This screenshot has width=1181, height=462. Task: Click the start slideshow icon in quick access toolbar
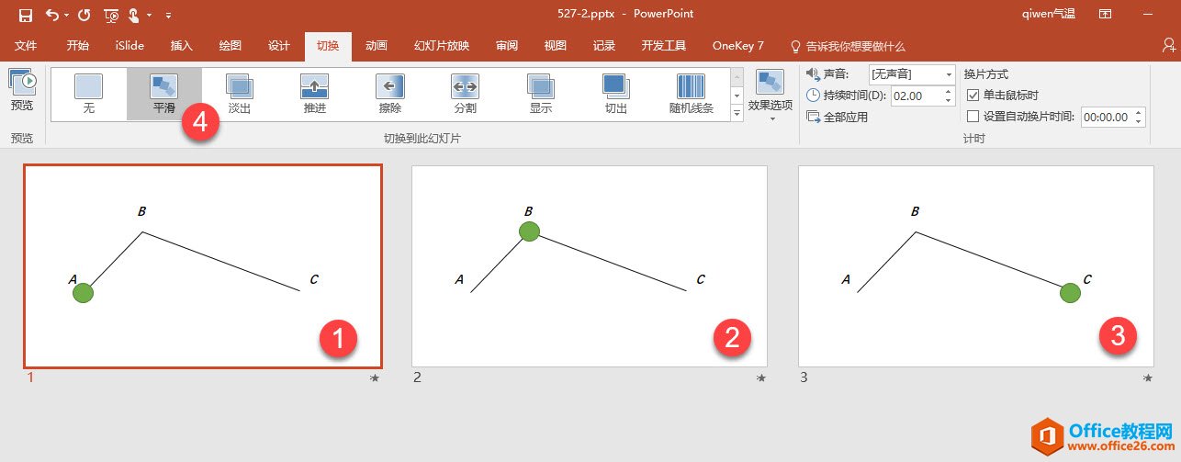[111, 15]
